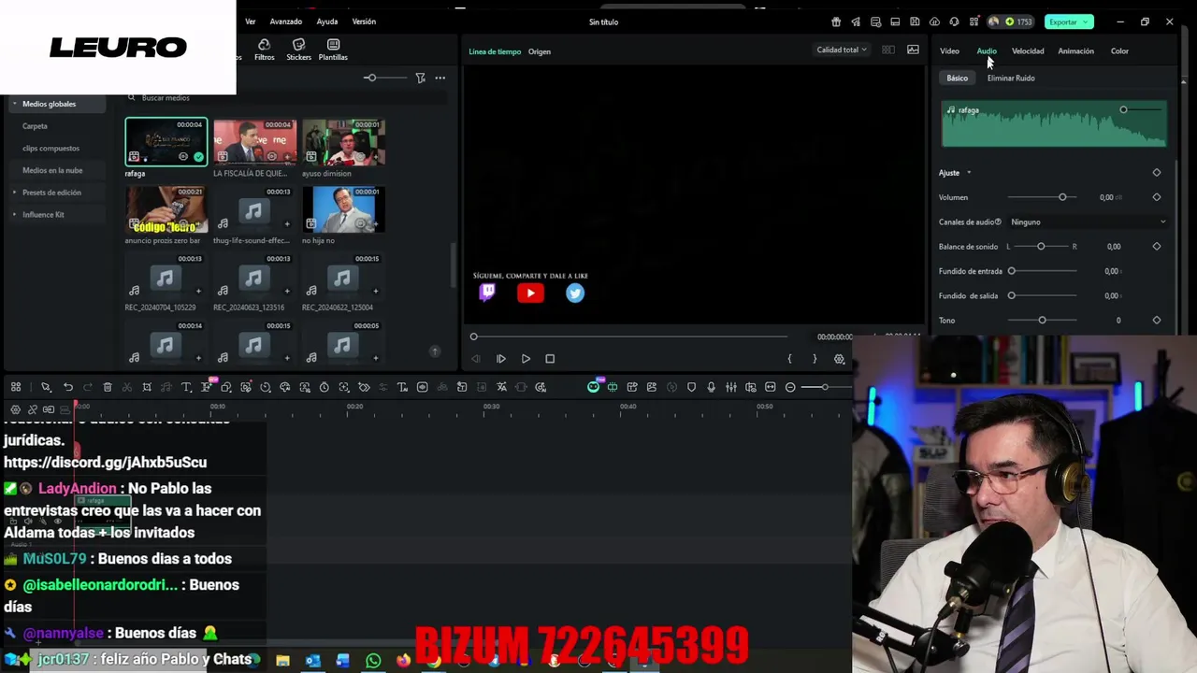Expand Presets de edición tree item
The height and width of the screenshot is (673, 1197).
[14, 193]
